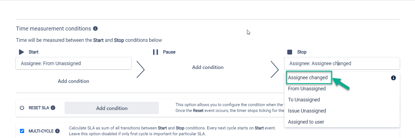Image resolution: width=415 pixels, height=138 pixels.
Task: Choose Issue Unassigned option
Action: [307, 111]
